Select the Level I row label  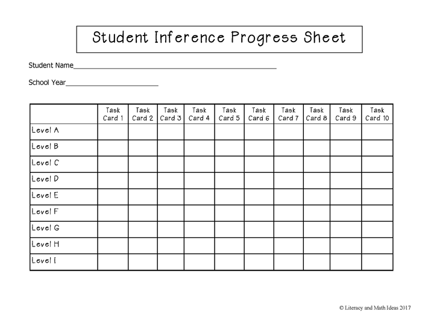[44, 261]
